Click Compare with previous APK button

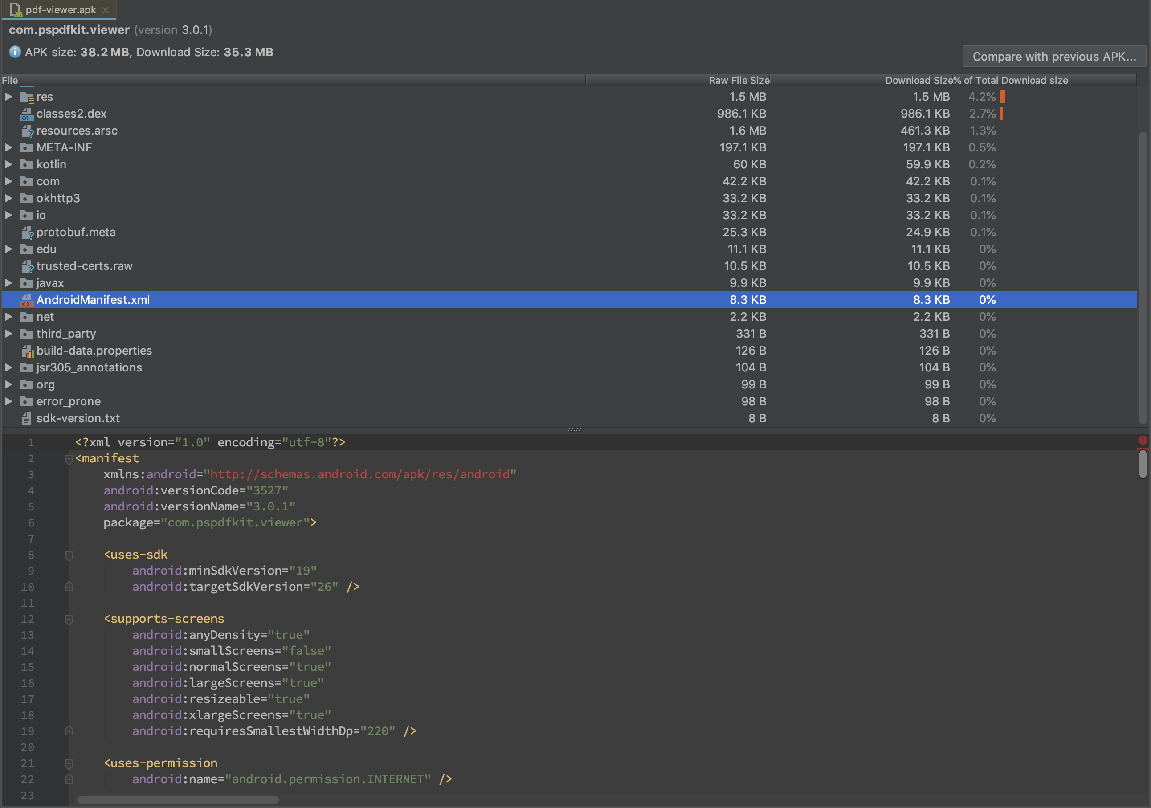[x=1054, y=57]
